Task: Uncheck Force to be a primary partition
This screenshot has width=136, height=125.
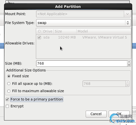Action: point(7,99)
